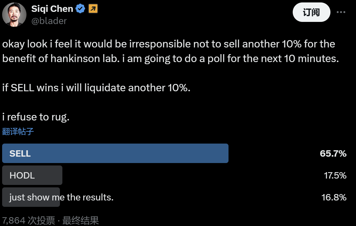The height and width of the screenshot is (226, 356).
Task: Click the 最终结果 final results label
Action: [81, 220]
